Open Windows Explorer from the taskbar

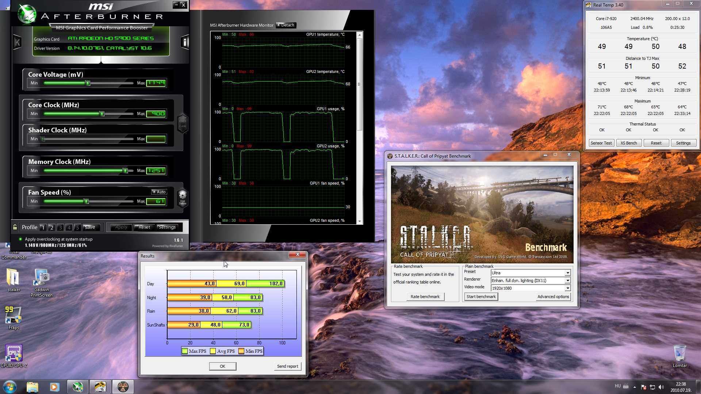click(x=32, y=387)
